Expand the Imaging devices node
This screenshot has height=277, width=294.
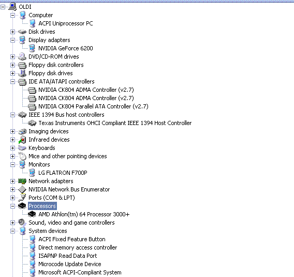[12, 131]
